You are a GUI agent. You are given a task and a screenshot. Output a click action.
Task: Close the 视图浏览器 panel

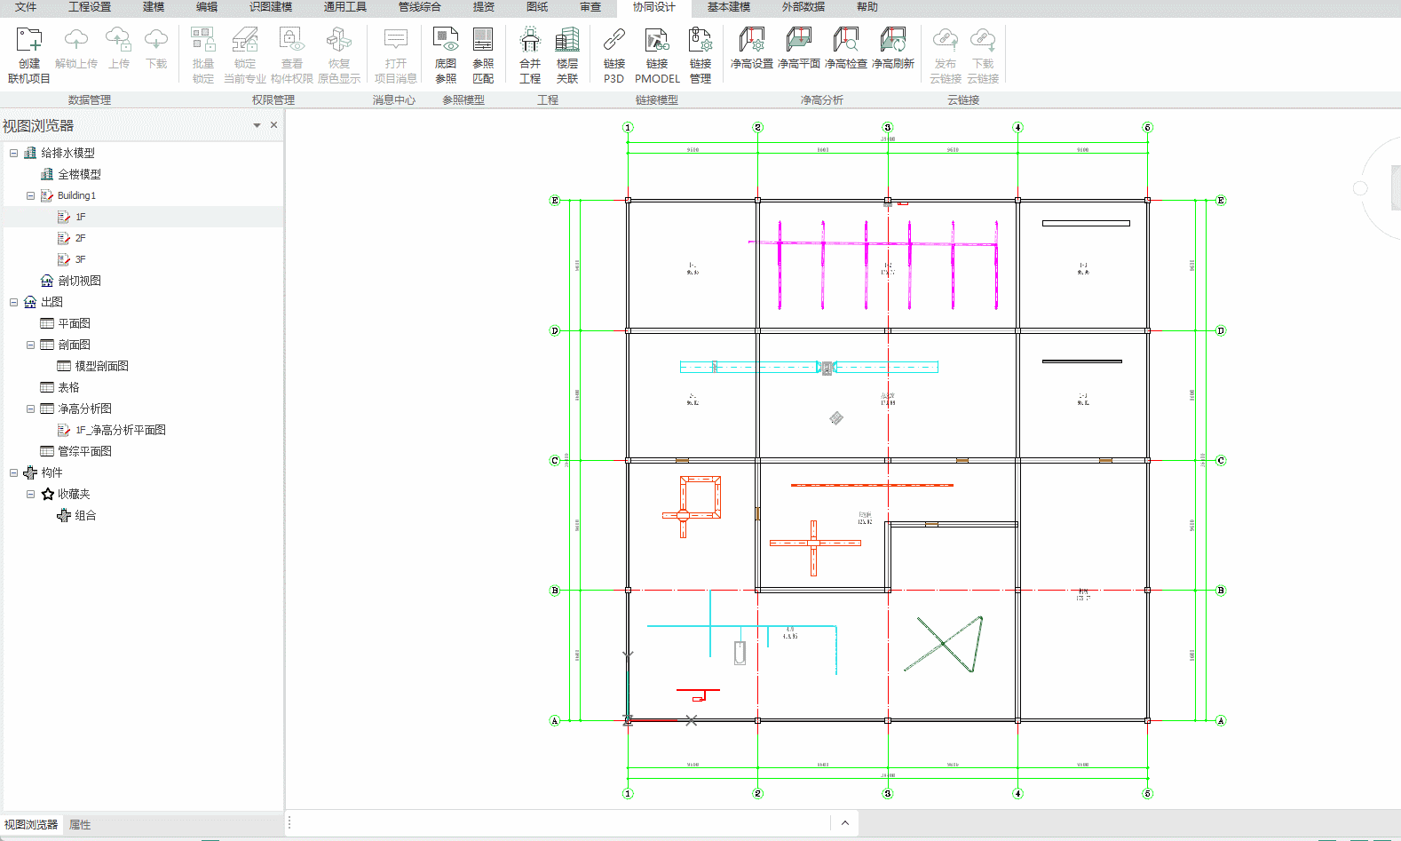coord(273,125)
